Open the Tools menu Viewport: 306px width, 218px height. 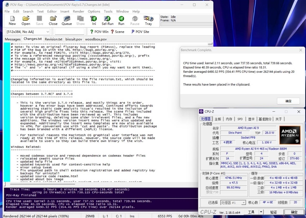(x=108, y=11)
